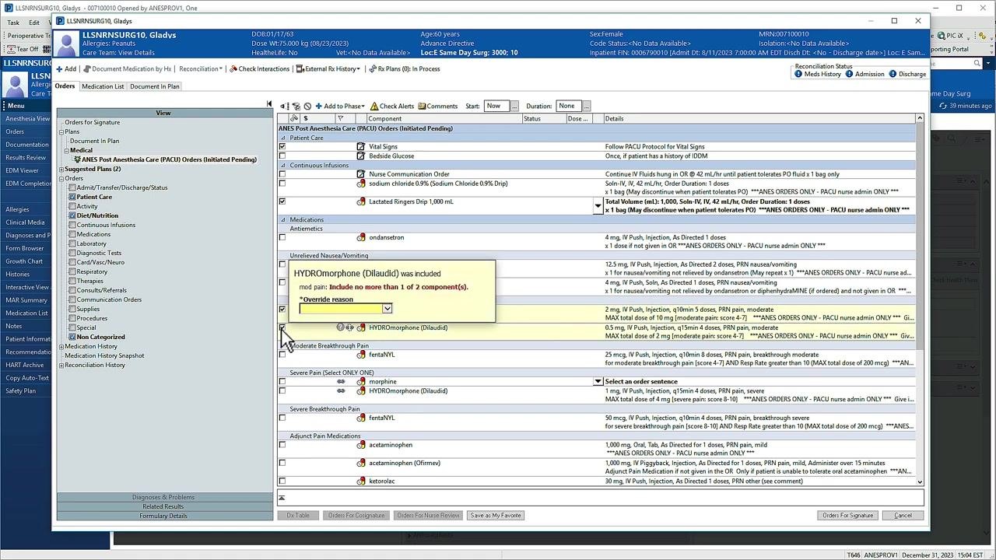This screenshot has width=996, height=560.
Task: Open the Override reason dropdown
Action: 388,309
